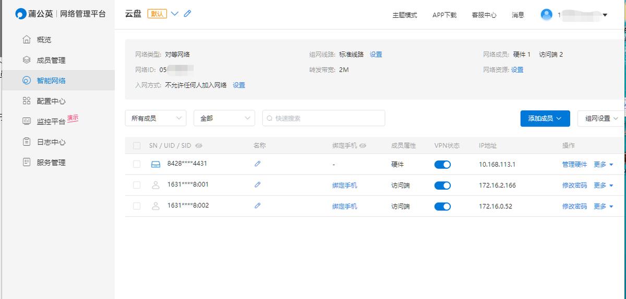This screenshot has height=299, width=626.
Task: Tick the select-all checkbox in table header
Action: coord(137,146)
